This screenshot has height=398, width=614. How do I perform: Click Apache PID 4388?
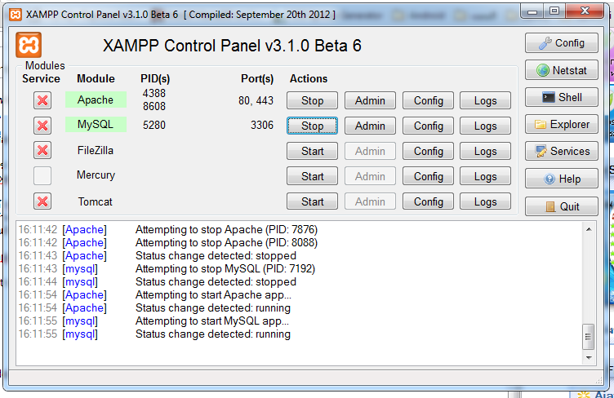point(153,93)
